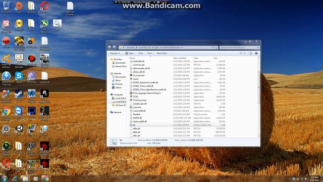Click the Open toolbar button

coord(129,53)
